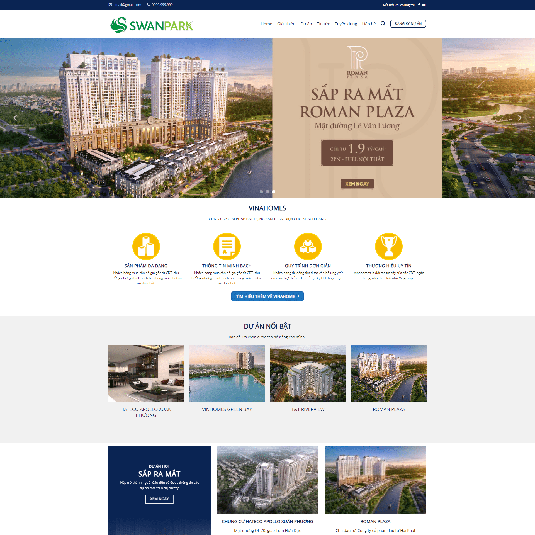Click the SẮP RA MẮT heading in blue box
The height and width of the screenshot is (535, 535).
(x=159, y=474)
